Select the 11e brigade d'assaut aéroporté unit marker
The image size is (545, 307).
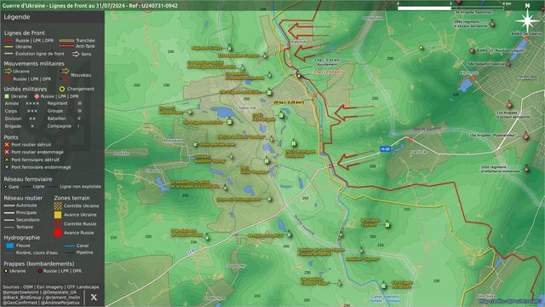(509, 105)
